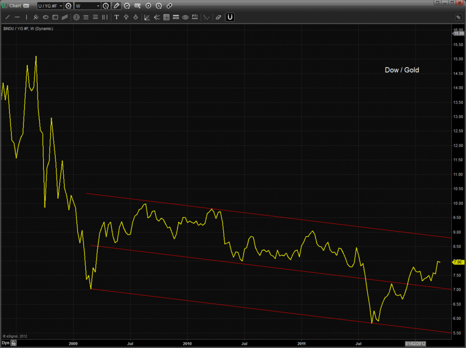Viewport: 466px width, 348px height.
Task: Choose the rectangle drawing tool
Action: [55, 17]
